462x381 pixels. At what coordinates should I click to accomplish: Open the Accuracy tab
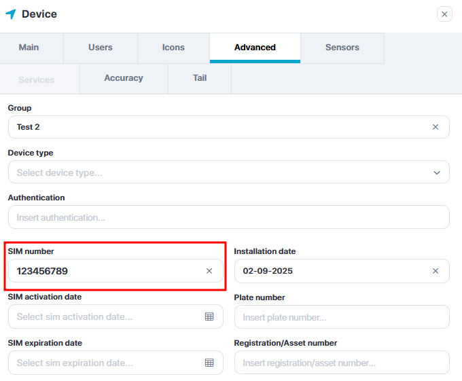coord(124,78)
